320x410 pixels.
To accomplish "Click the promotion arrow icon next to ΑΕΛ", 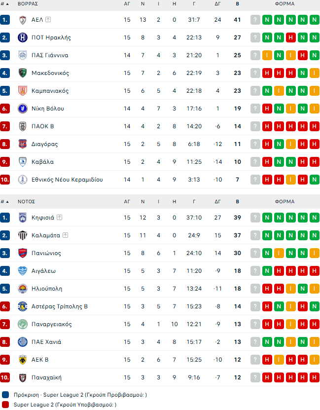I will 48,20.
